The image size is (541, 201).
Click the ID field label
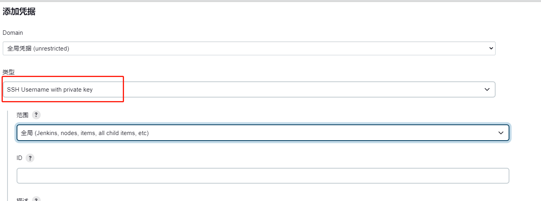click(19, 158)
